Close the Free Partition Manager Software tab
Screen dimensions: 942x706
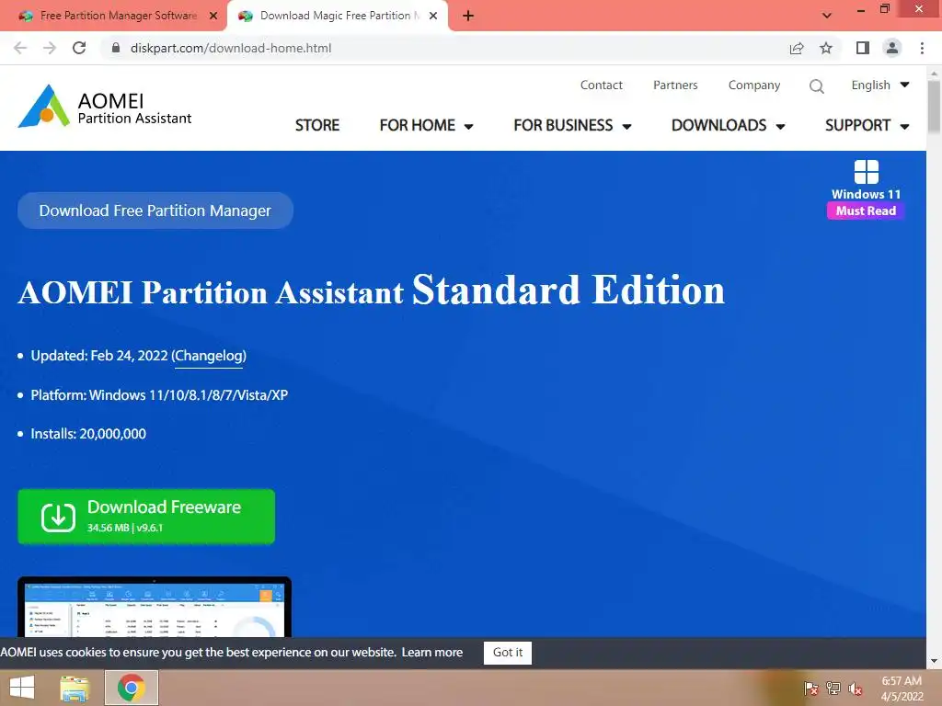pos(213,16)
